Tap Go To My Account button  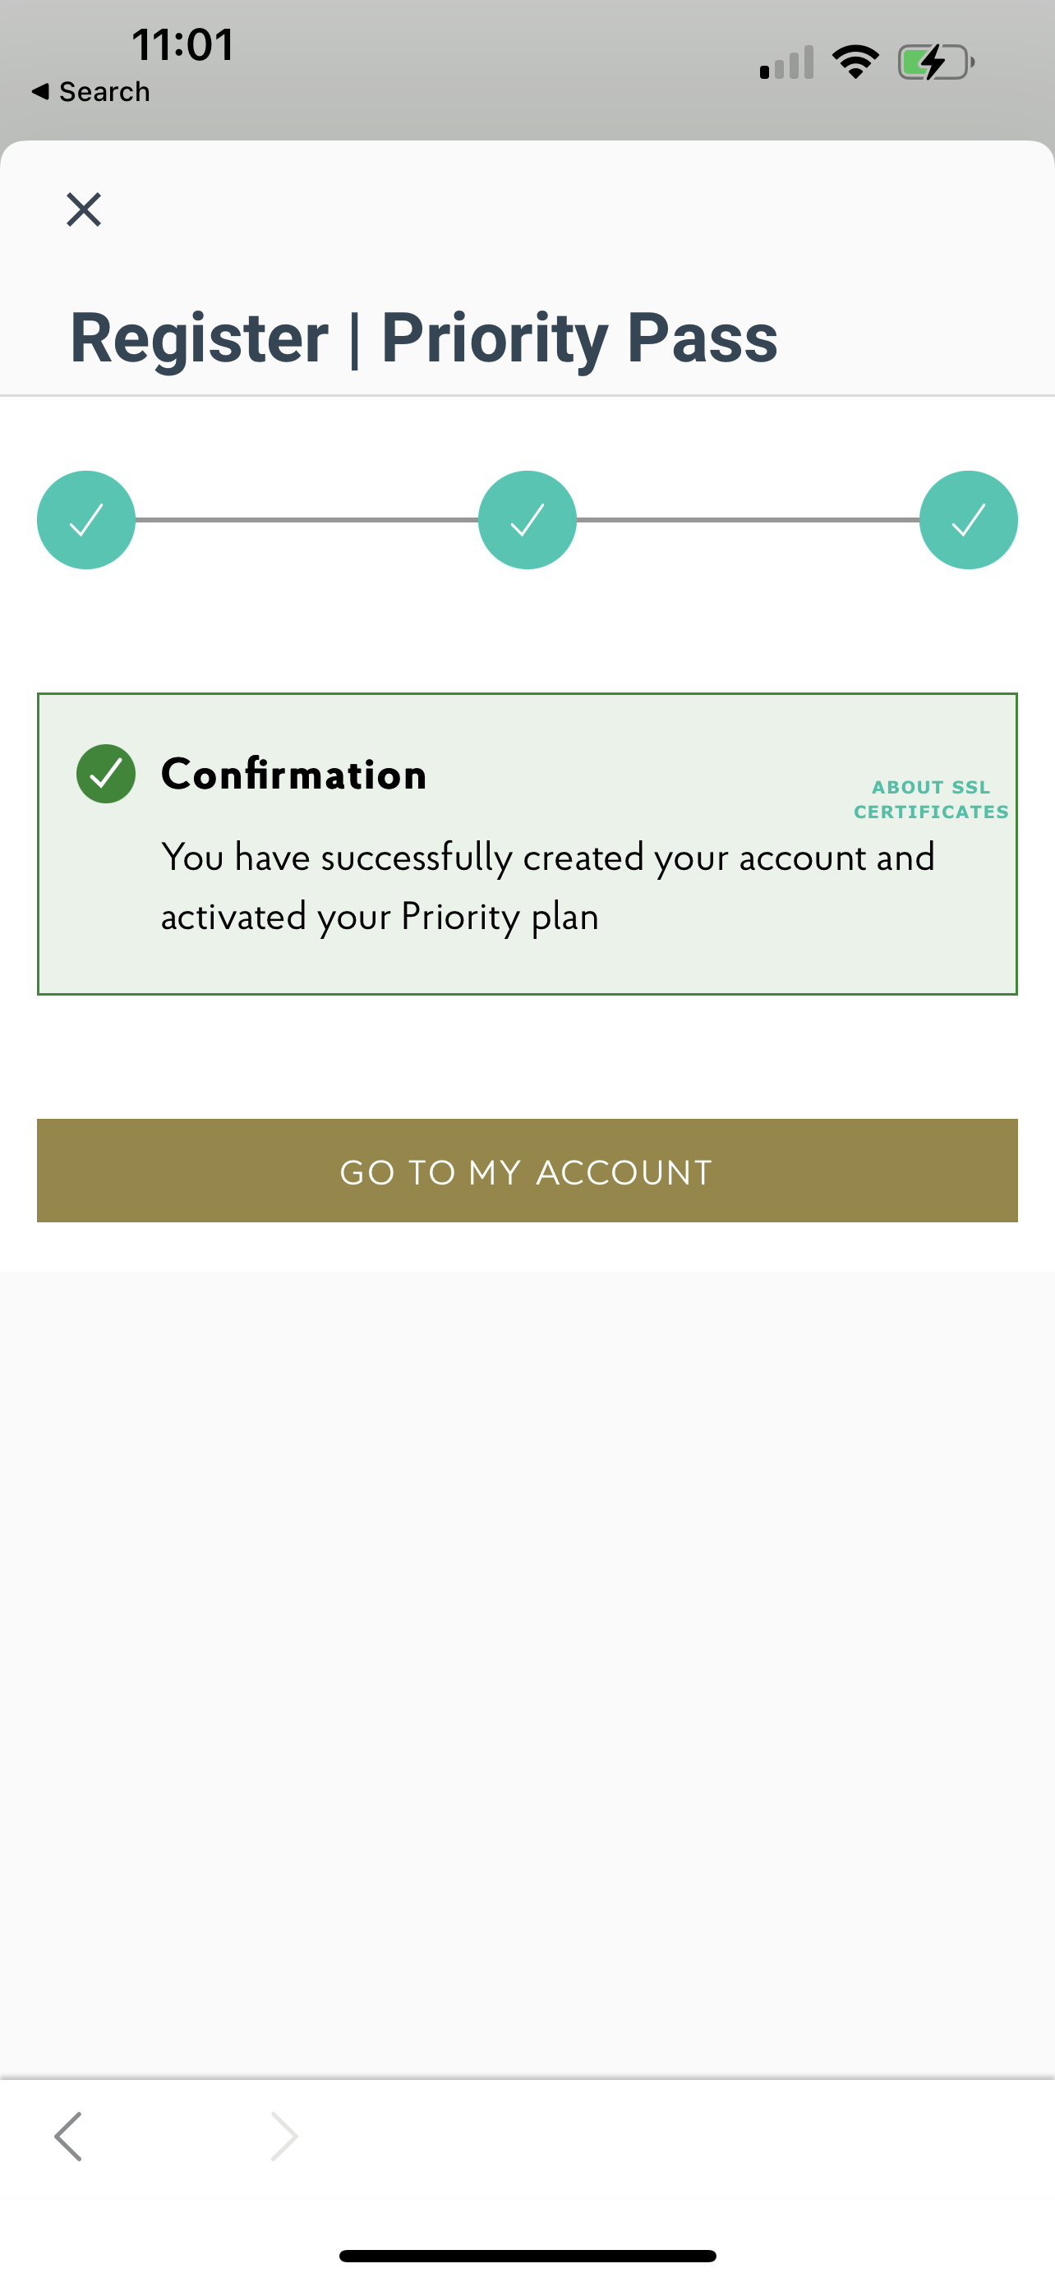point(527,1171)
